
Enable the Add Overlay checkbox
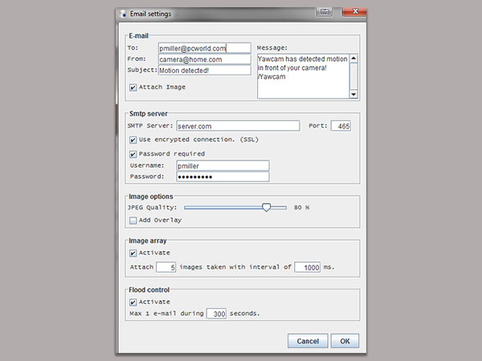pos(133,220)
